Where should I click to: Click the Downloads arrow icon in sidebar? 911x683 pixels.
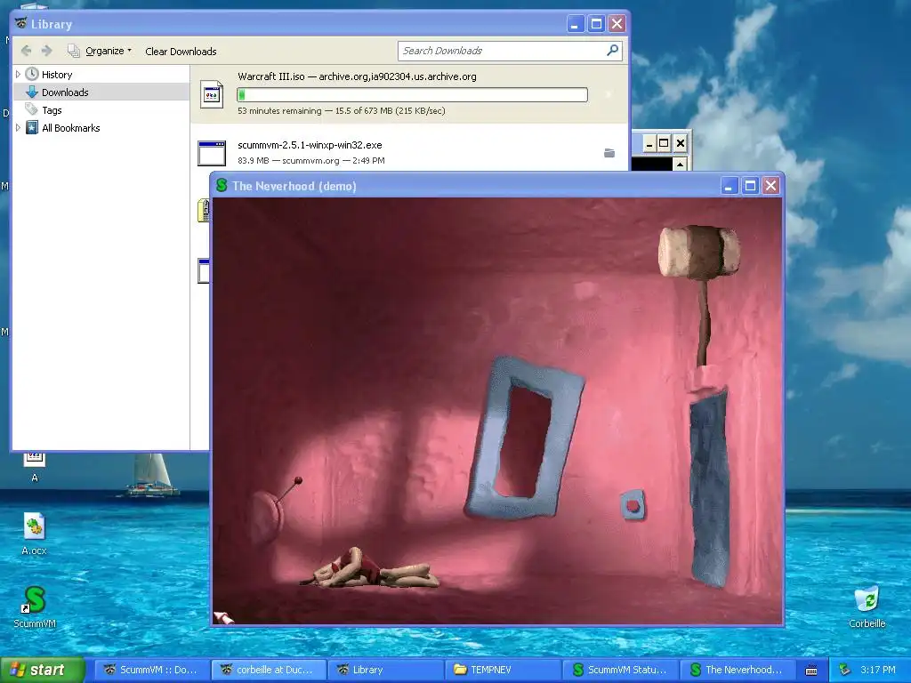(32, 92)
